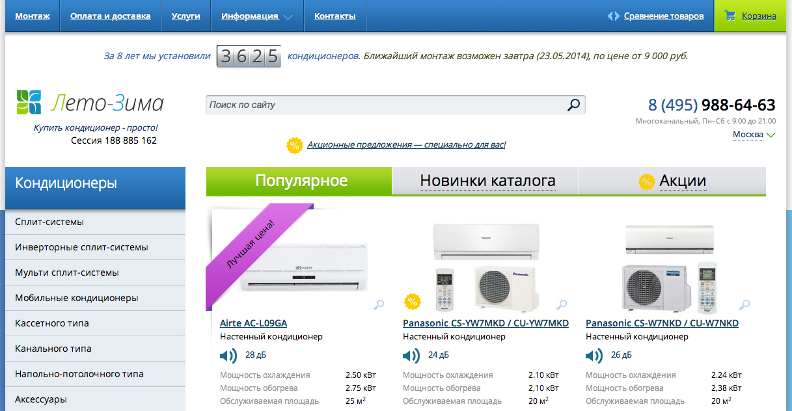The height and width of the screenshot is (411, 792).
Task: Click the compare products arrows icon
Action: 613,16
